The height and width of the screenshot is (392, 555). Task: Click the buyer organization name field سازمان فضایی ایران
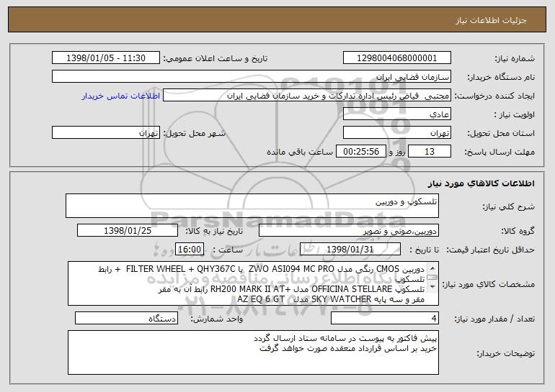pos(252,77)
